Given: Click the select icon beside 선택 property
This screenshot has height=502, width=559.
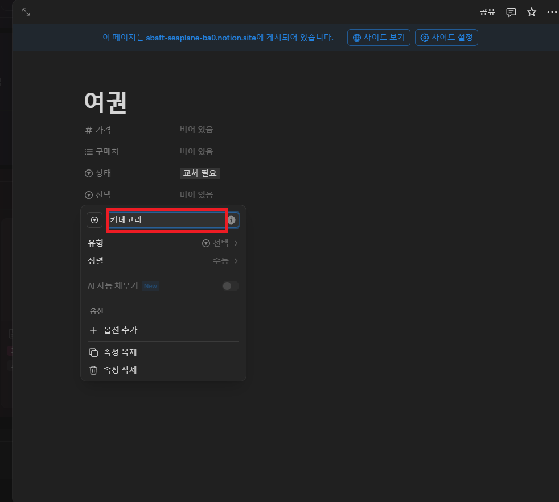Looking at the screenshot, I should (x=89, y=195).
